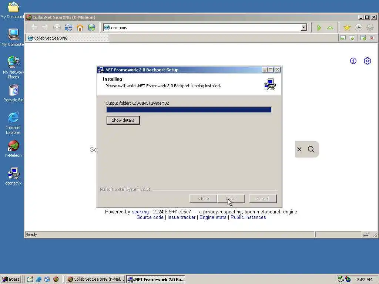Open the searxng link in page footer
Screen dimensions: 379x284
pyautogui.click(x=140, y=212)
